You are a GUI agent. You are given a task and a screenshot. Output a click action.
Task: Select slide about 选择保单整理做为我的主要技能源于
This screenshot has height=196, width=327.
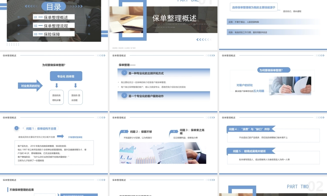(273, 24)
